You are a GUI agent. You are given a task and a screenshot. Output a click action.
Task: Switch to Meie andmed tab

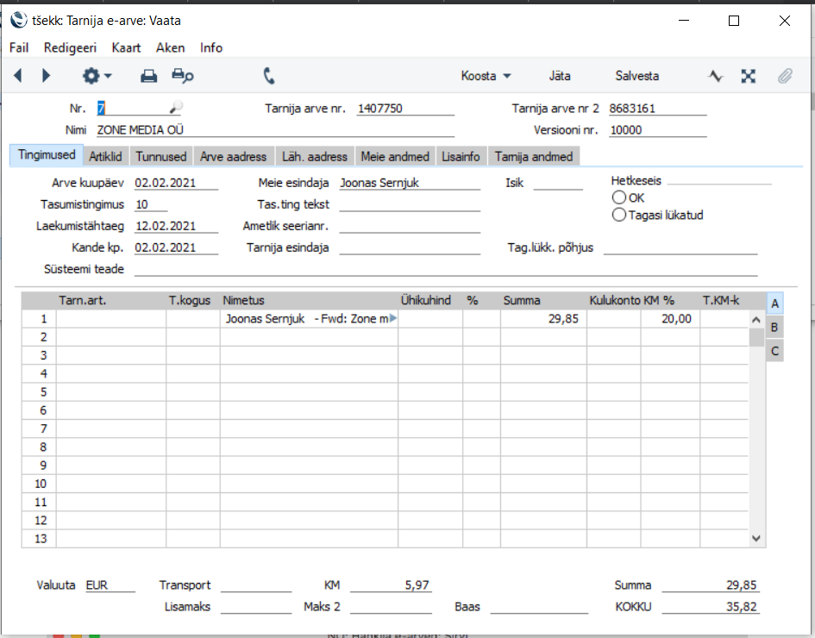coord(395,156)
